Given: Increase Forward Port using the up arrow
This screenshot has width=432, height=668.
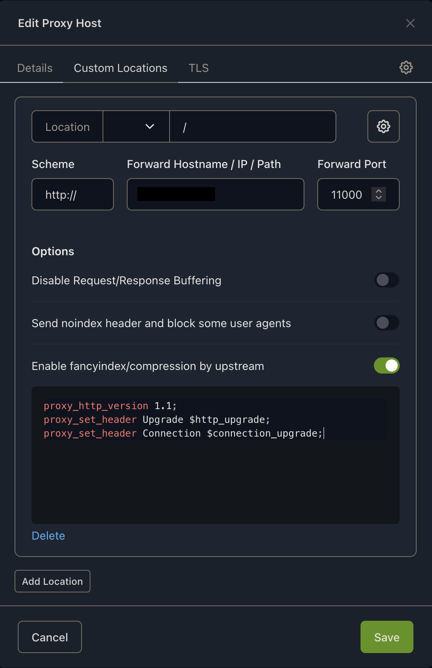Looking at the screenshot, I should [x=379, y=191].
